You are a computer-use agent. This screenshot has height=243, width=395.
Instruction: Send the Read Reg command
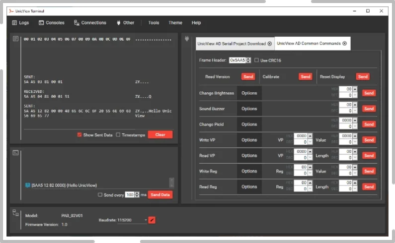(x=369, y=186)
